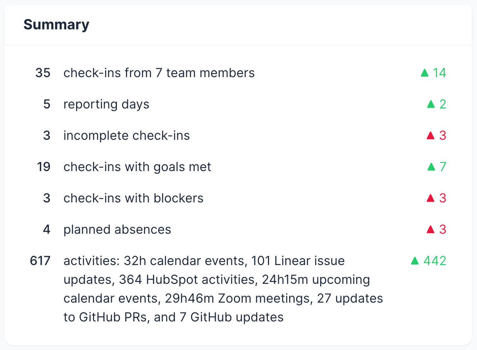The image size is (477, 350).
Task: Click the 617 activities total
Action: (40, 261)
